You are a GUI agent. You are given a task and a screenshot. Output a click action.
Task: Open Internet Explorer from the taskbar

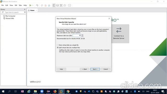pyautogui.click(x=29, y=91)
